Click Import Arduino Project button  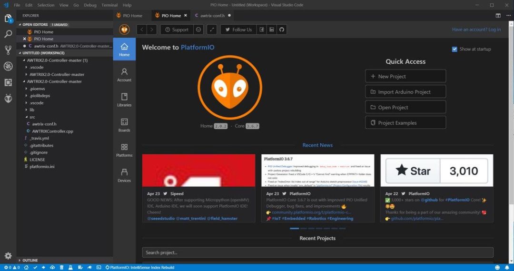[405, 92]
